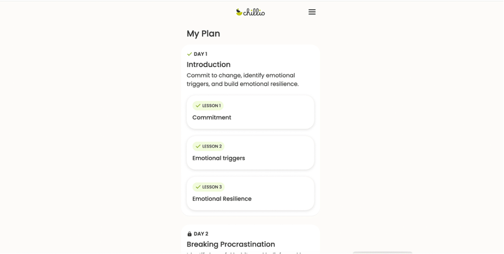Click the Lesson 2 checkmark badge
Image resolution: width=504 pixels, height=254 pixels.
(x=208, y=146)
